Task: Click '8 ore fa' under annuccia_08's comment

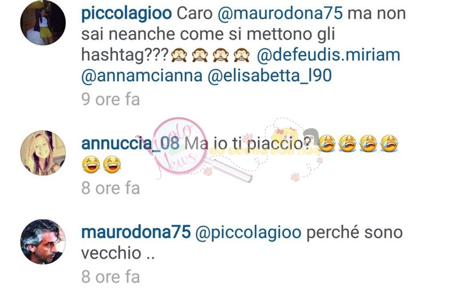Action: tap(111, 188)
